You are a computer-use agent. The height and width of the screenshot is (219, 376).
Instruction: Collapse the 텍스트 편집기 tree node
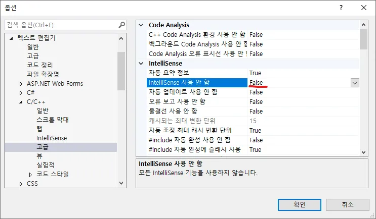[x=12, y=38]
